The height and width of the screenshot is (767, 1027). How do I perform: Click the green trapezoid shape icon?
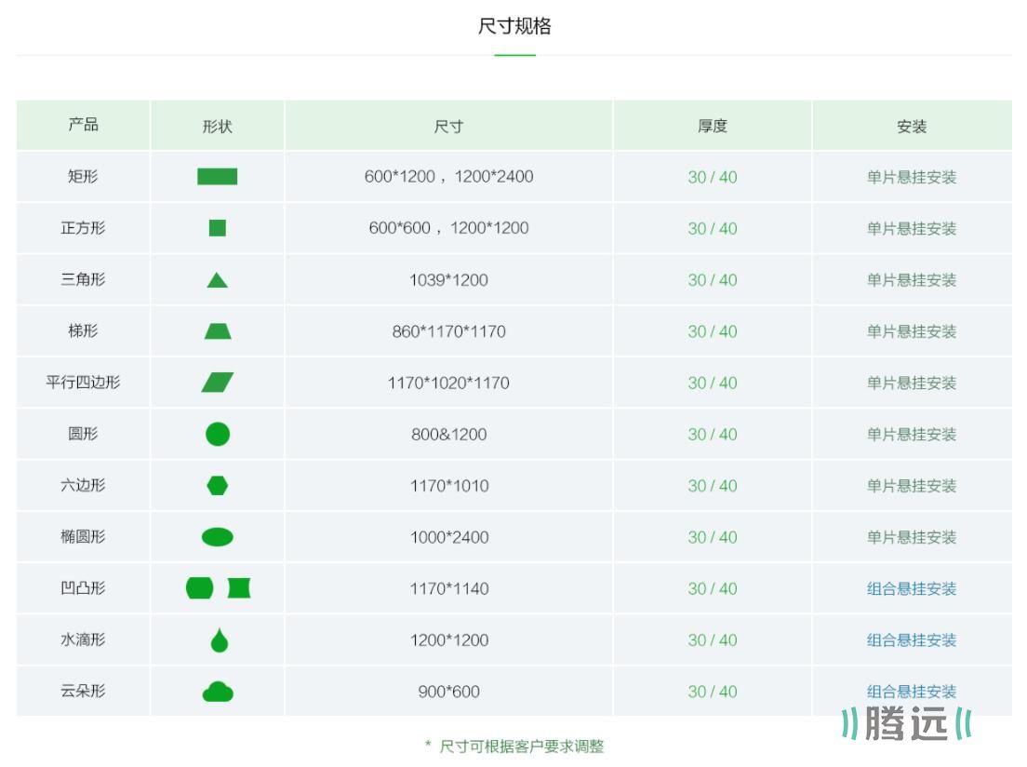point(217,331)
